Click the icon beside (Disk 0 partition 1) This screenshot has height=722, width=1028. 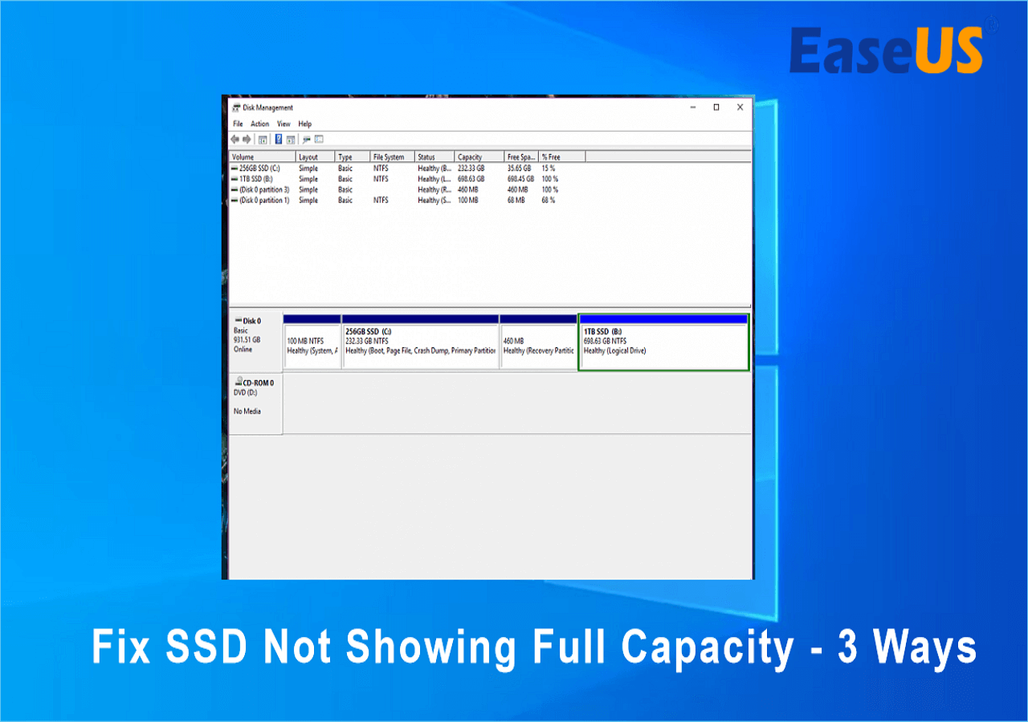click(235, 200)
